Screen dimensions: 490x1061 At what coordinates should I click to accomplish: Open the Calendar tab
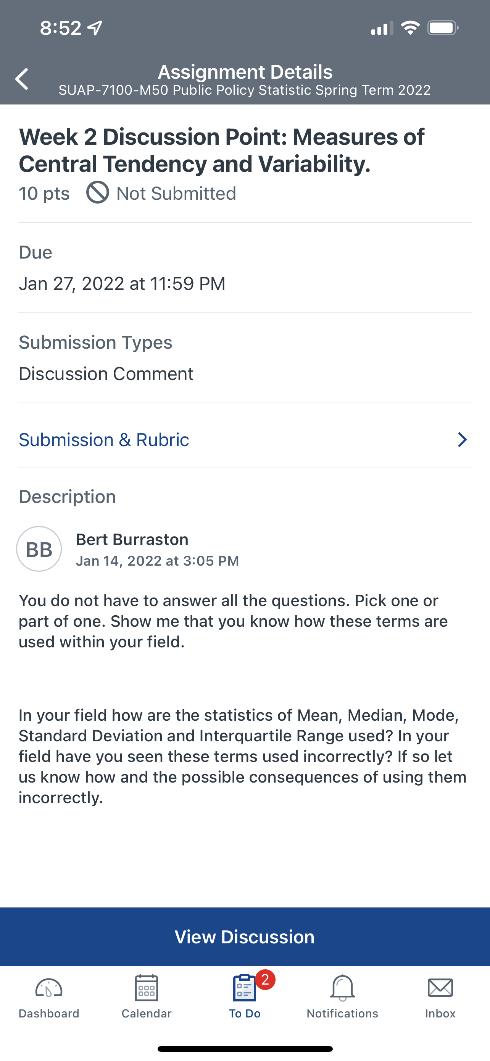pos(147,996)
